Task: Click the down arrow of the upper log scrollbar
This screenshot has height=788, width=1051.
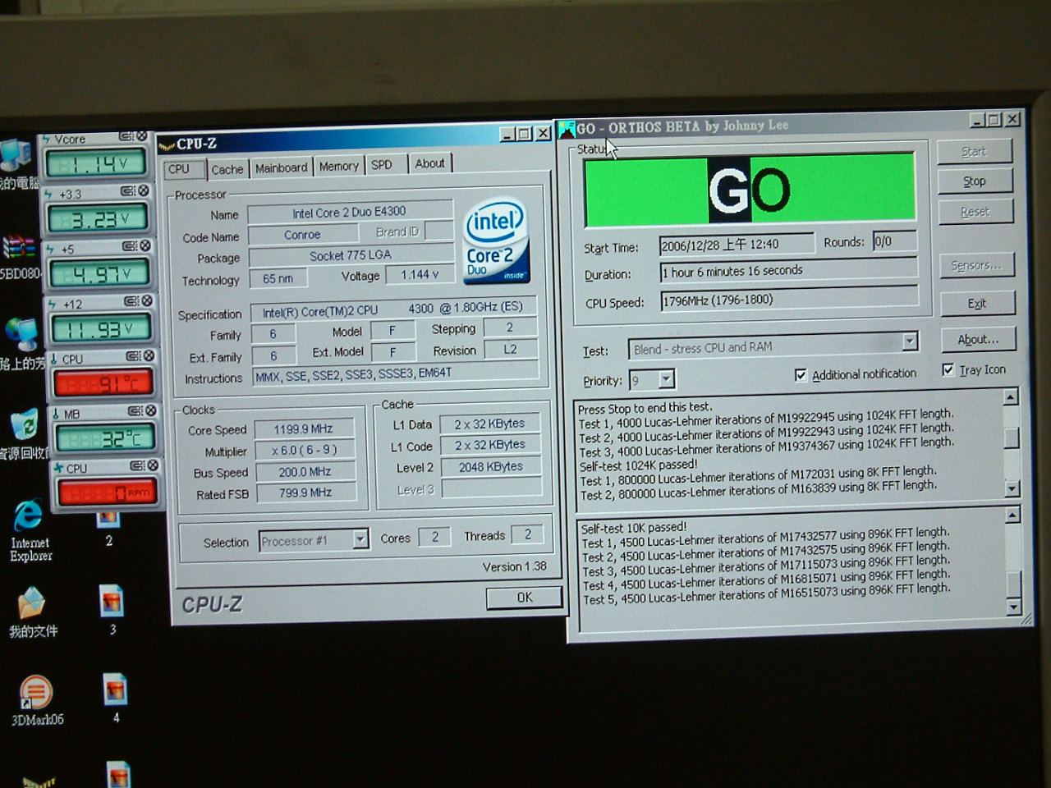Action: [x=1012, y=489]
